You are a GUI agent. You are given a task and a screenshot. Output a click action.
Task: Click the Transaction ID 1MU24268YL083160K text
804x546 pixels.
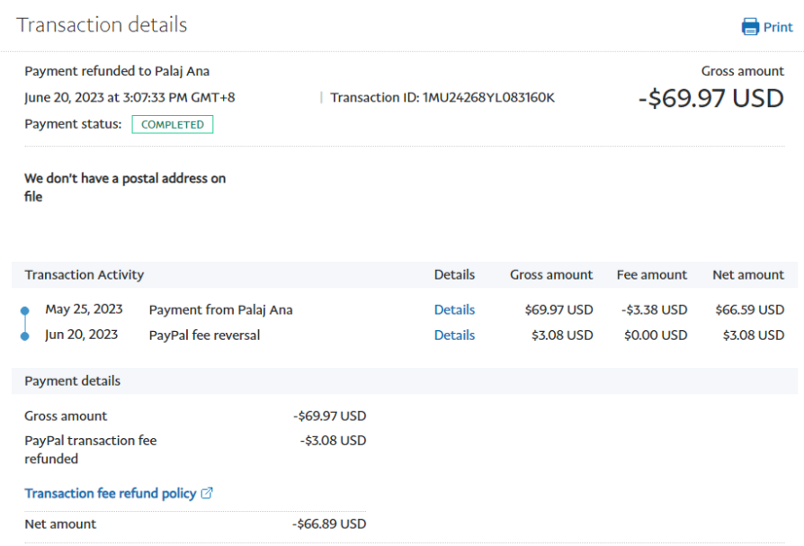click(442, 97)
